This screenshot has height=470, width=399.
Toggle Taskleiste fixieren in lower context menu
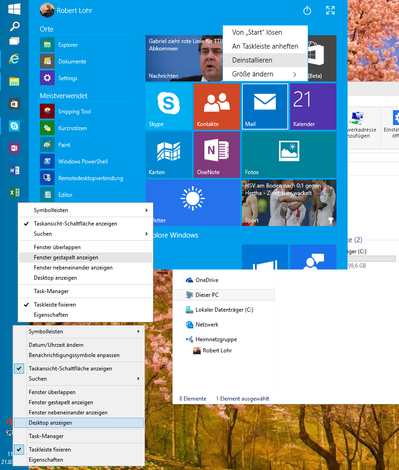pyautogui.click(x=50, y=450)
